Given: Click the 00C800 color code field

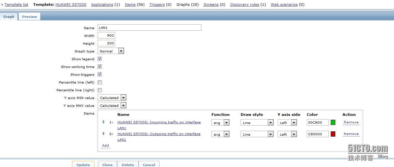Looking at the screenshot, I should [318, 122].
